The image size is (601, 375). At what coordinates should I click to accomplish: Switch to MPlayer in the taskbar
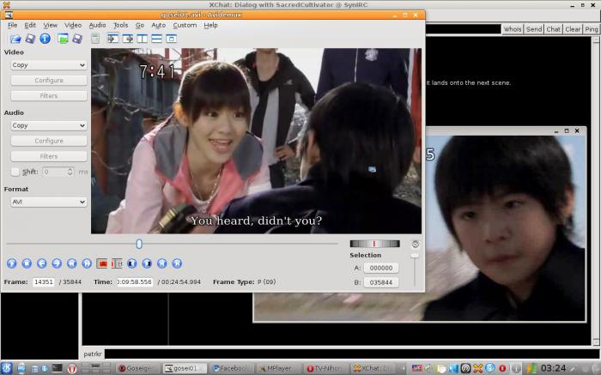click(279, 368)
